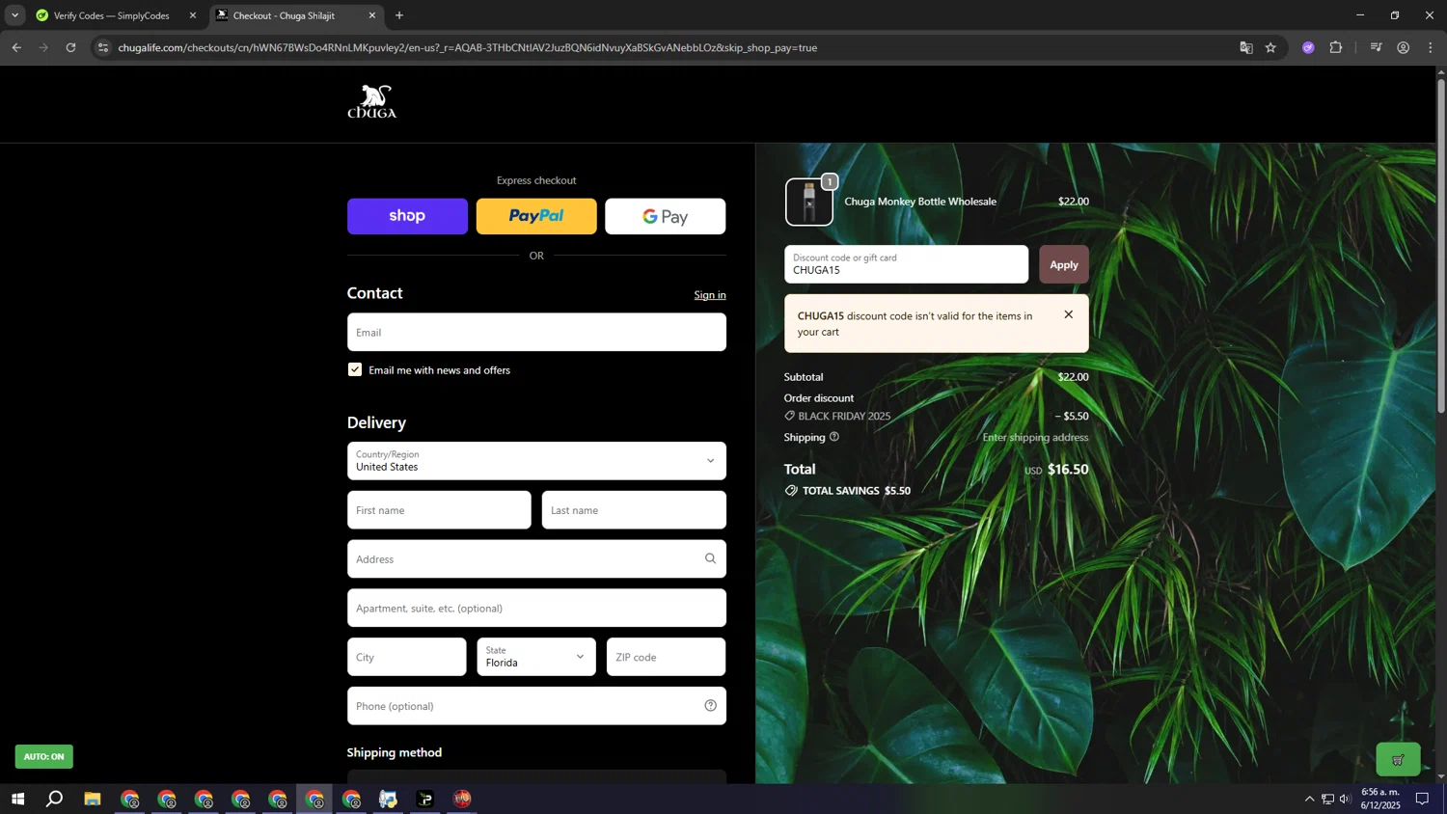This screenshot has width=1447, height=814.
Task: Click the Chuga monkey logo
Action: pos(372,101)
